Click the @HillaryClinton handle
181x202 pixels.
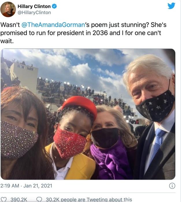[x=34, y=13]
